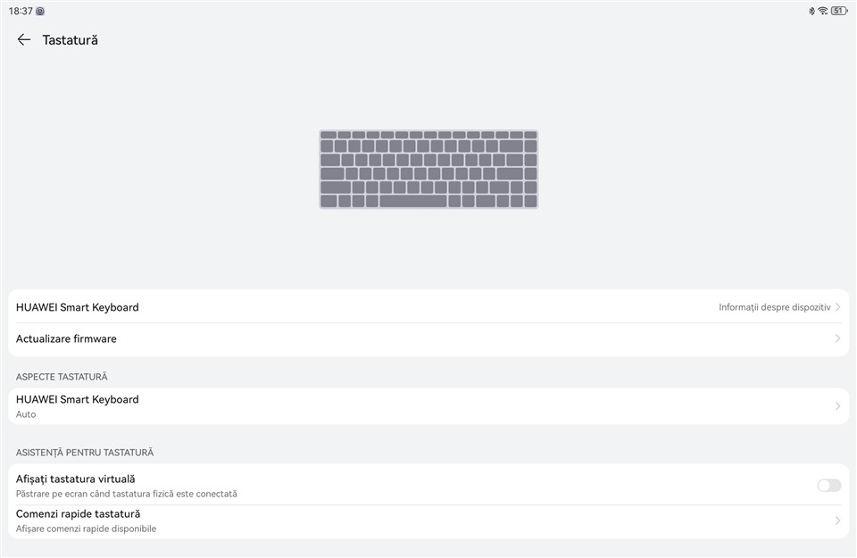The width and height of the screenshot is (857, 558).
Task: Tap the keyboard illustration image
Action: [x=428, y=170]
